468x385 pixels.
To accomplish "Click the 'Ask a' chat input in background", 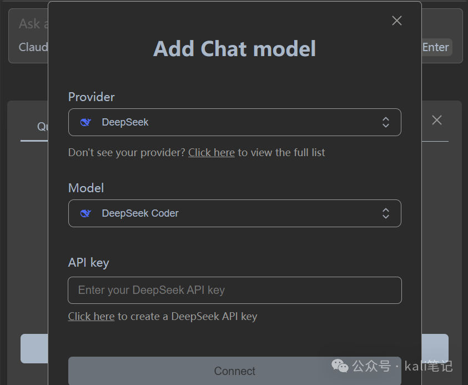I will [33, 24].
